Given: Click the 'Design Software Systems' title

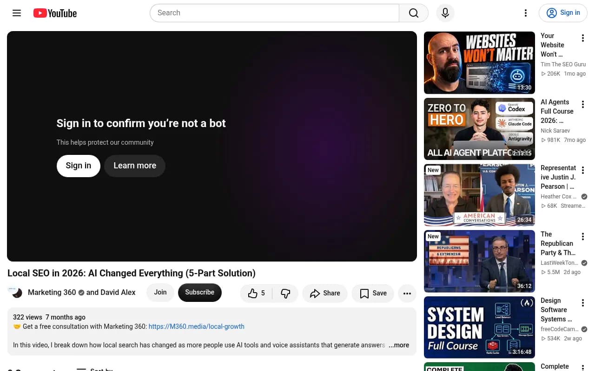Looking at the screenshot, I should click(556, 310).
